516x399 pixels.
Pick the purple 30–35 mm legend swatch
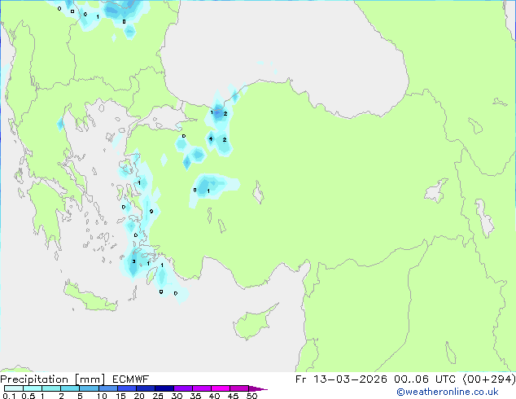pyautogui.click(x=183, y=388)
